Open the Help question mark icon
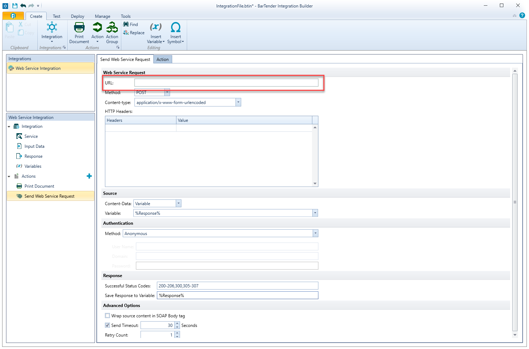This screenshot has height=349, width=529. [522, 15]
